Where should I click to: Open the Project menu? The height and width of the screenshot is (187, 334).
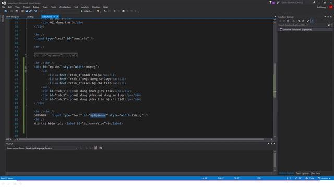click(26, 7)
